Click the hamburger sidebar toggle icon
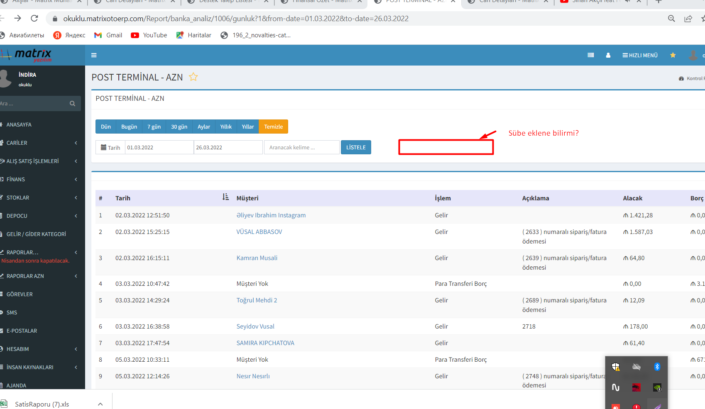 coord(94,55)
